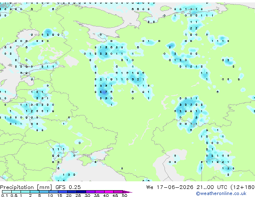Click the legend swatch between 45 and 50

[x=118, y=192]
